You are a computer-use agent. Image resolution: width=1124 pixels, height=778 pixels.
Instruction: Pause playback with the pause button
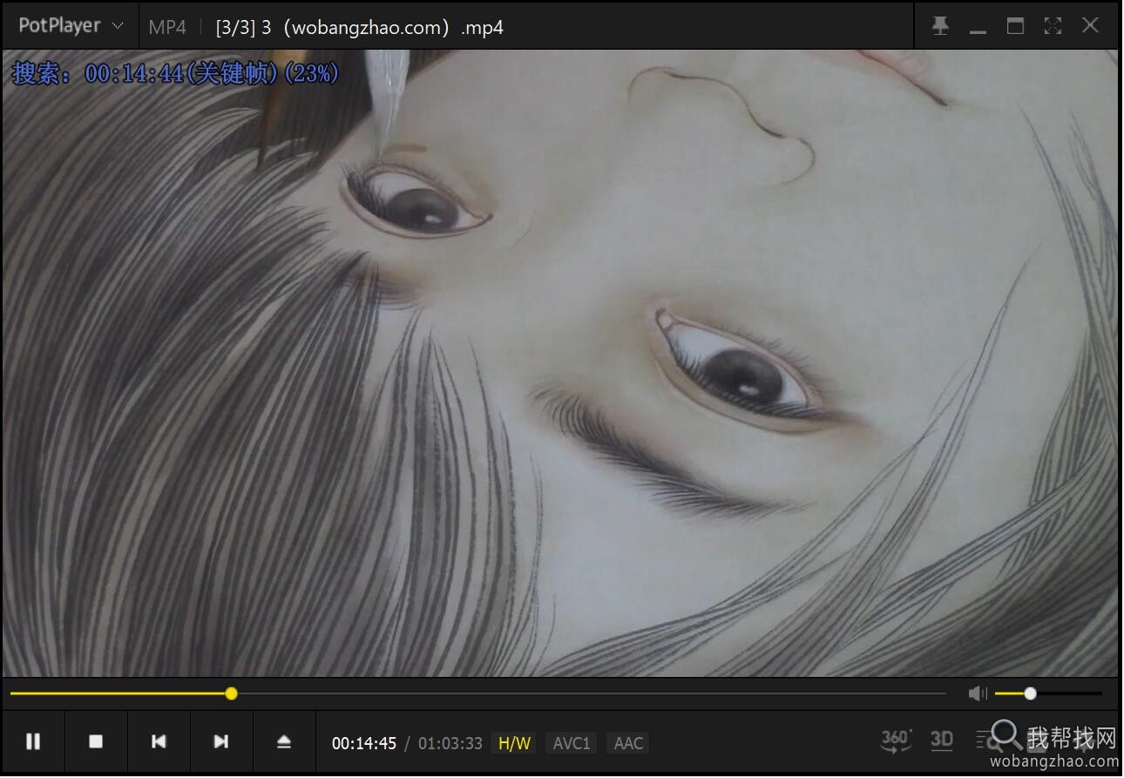point(33,741)
